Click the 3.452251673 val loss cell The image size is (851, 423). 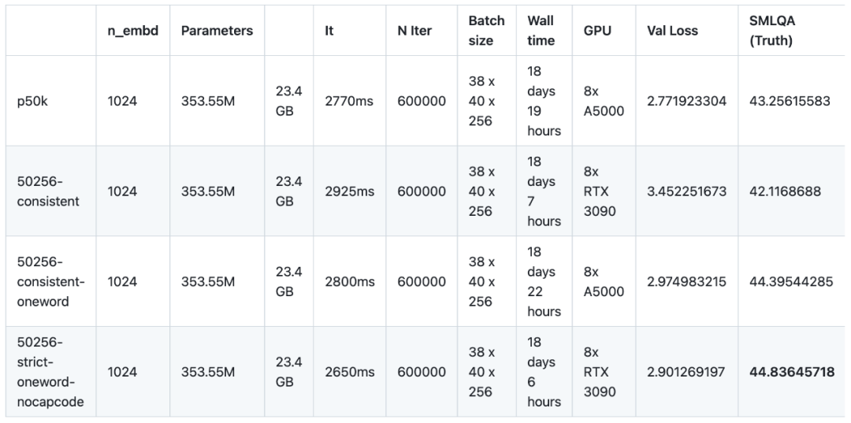tap(686, 191)
